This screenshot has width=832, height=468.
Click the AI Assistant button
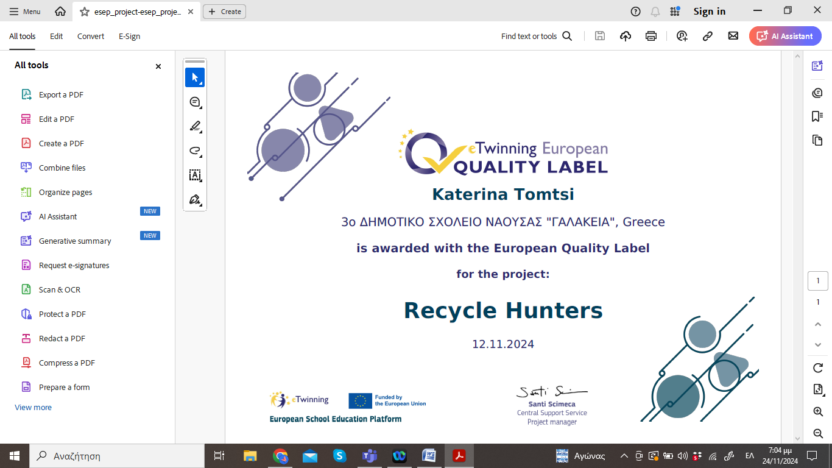pyautogui.click(x=785, y=36)
